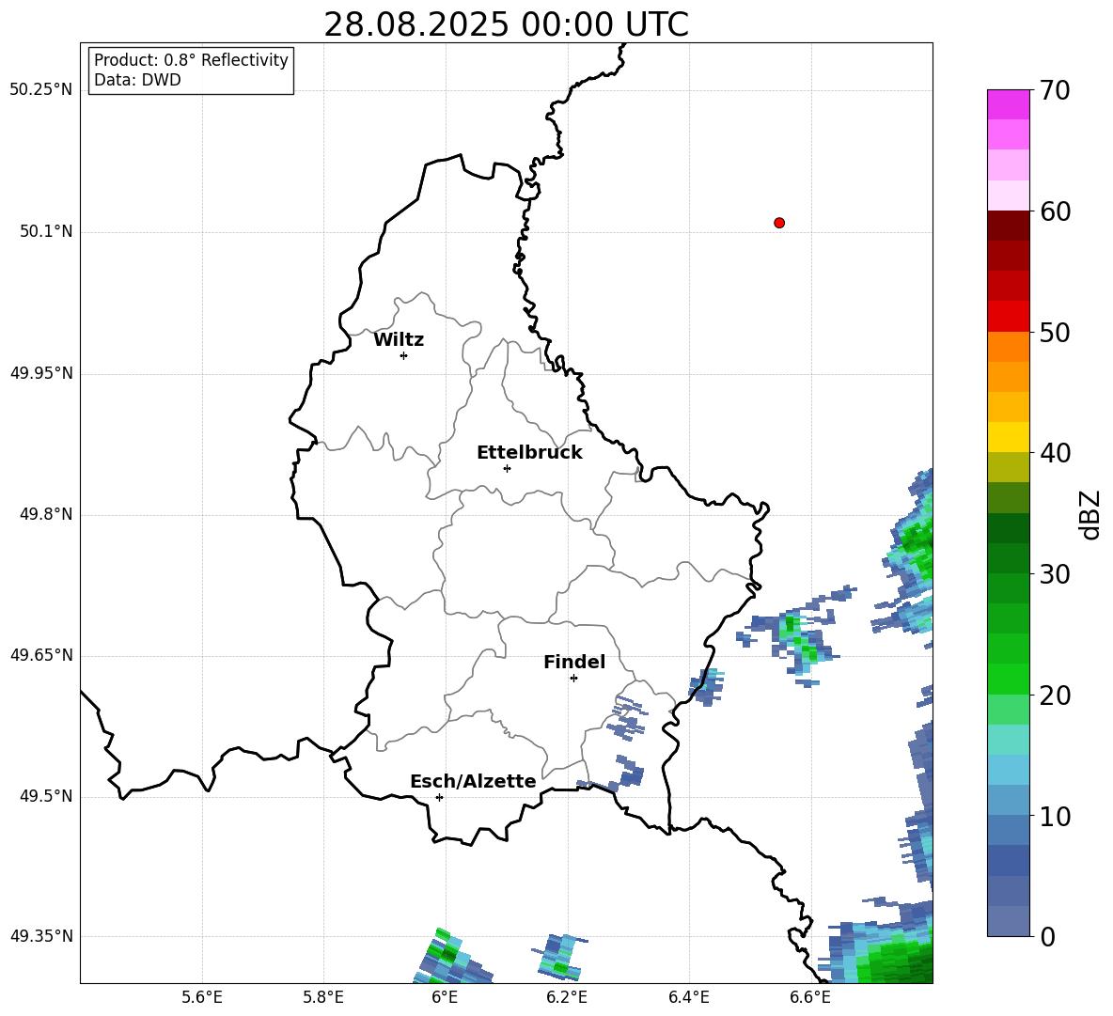Viewport: 1113px width, 1016px height.
Task: Click the Findel station cross marker
Action: coord(573,679)
